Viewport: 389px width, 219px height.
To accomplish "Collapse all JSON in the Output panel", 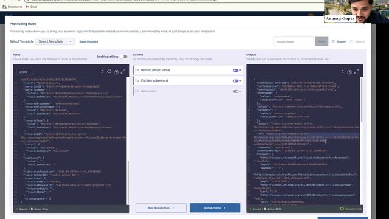I will tap(343, 72).
